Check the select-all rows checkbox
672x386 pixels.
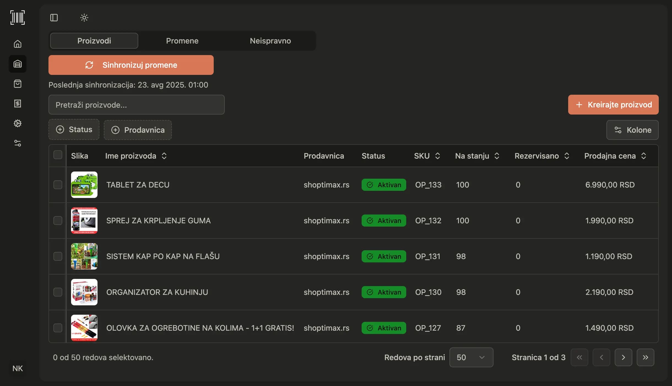coord(58,155)
